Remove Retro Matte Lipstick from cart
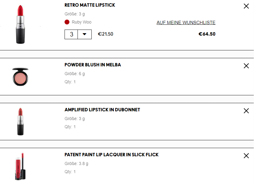Screen dimensions: 254x184 pyautogui.click(x=246, y=6)
